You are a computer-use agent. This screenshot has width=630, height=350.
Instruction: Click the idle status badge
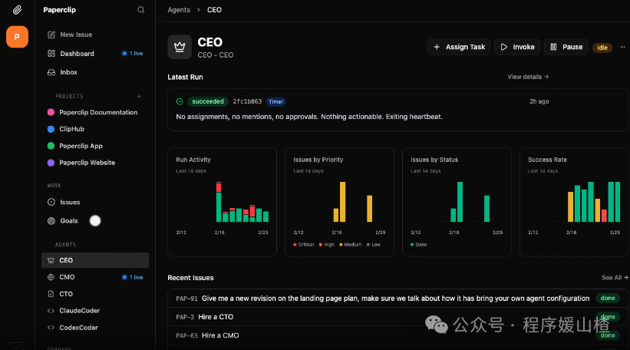tap(602, 48)
